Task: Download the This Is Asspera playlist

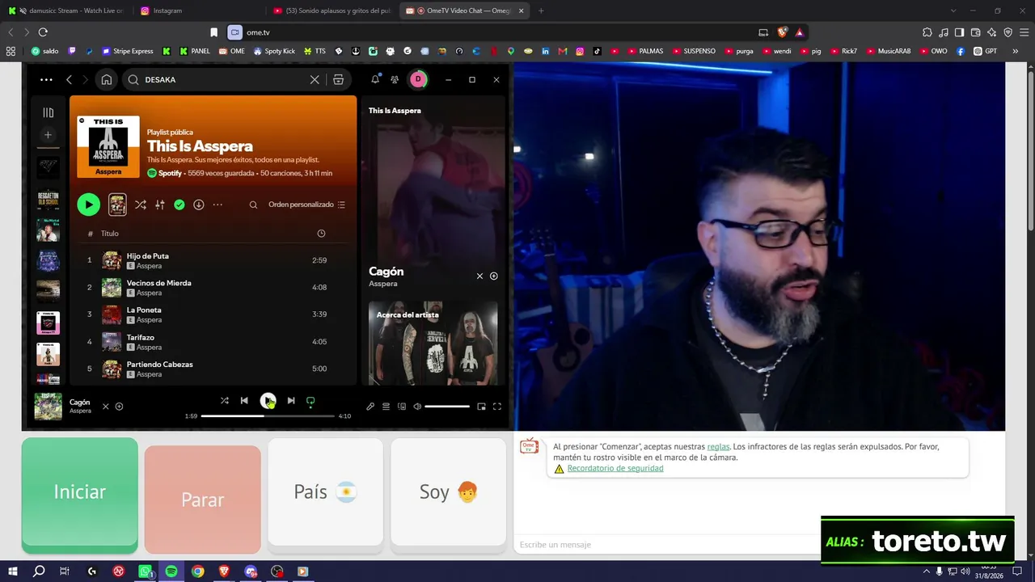Action: click(199, 205)
